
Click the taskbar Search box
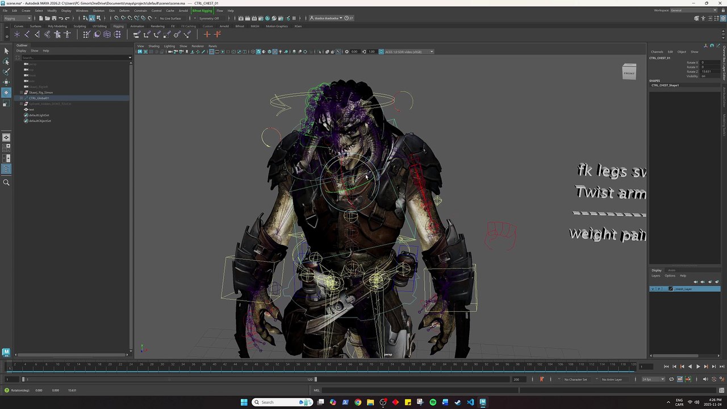(283, 402)
